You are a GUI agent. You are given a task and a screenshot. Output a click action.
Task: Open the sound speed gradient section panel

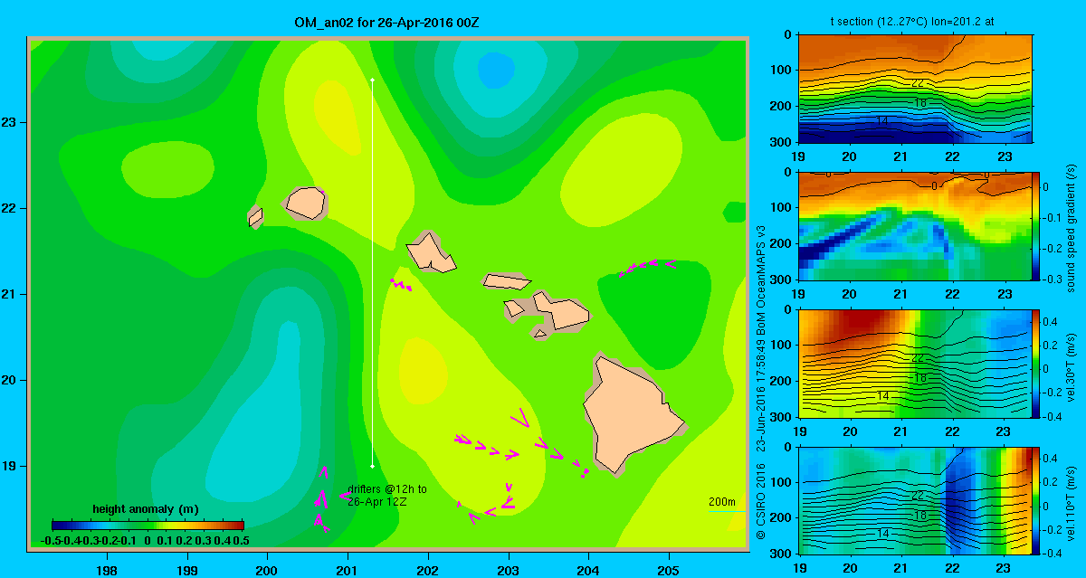(x=916, y=225)
